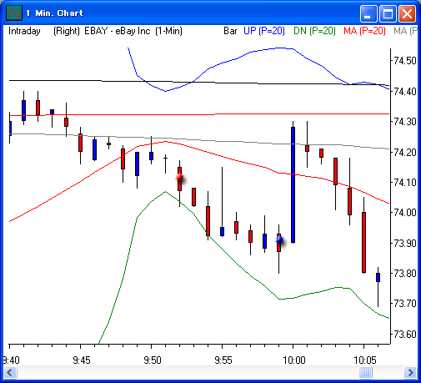Click the 9:55 time axis label
This screenshot has width=421, height=383.
(223, 360)
